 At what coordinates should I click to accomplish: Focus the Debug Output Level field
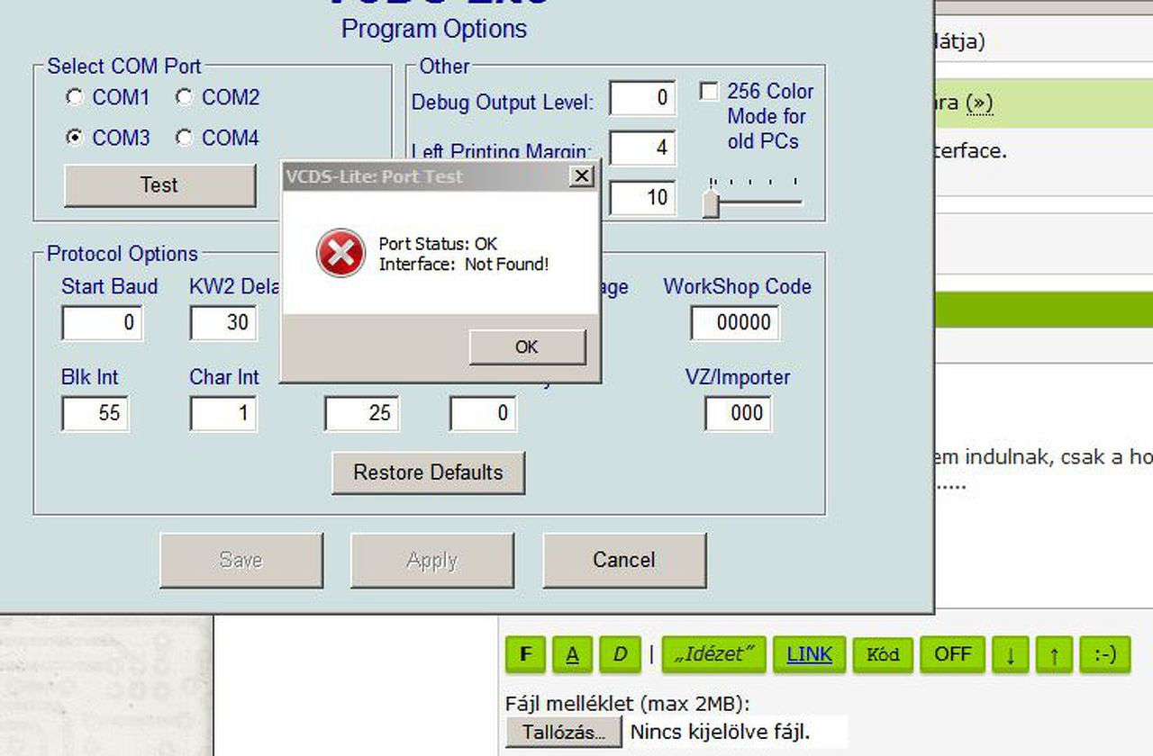pyautogui.click(x=642, y=98)
